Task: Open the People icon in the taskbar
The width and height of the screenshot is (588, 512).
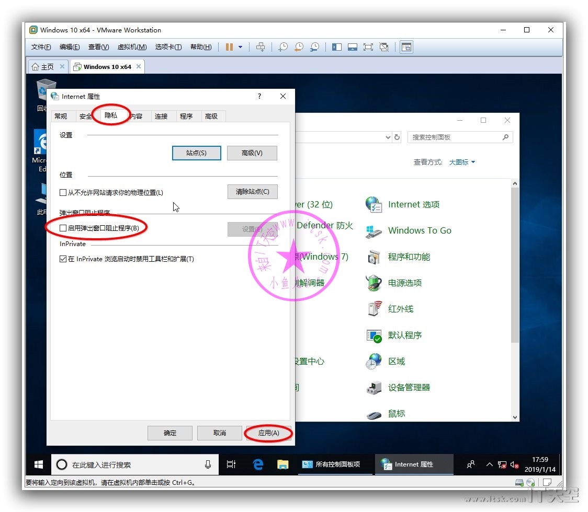Action: [471, 465]
